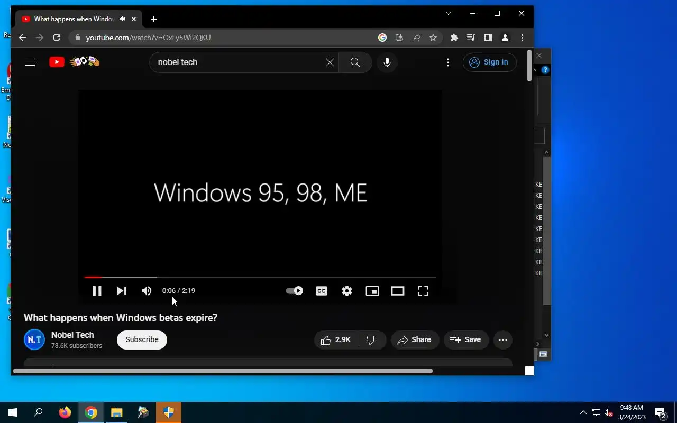
Task: Open Chrome extensions puzzle icon
Action: tap(454, 38)
